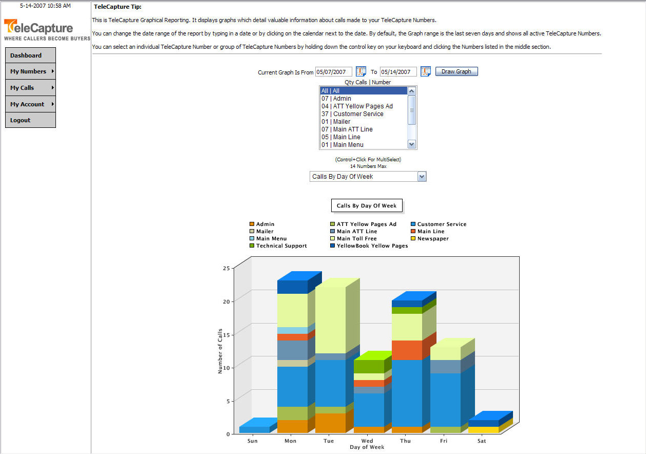Click the Main ATT Line legend swatch
646x454 pixels.
click(x=332, y=231)
